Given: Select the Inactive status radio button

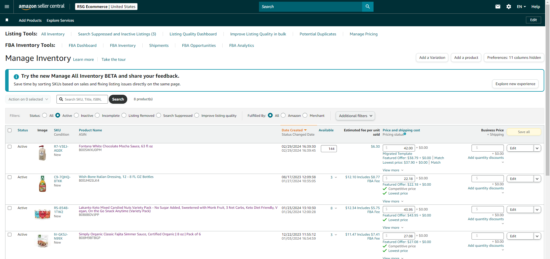Looking at the screenshot, I should (x=76, y=115).
